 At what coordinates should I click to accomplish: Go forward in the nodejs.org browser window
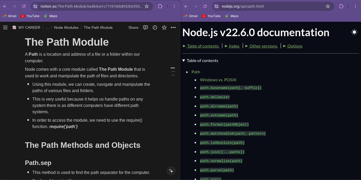[195, 6]
